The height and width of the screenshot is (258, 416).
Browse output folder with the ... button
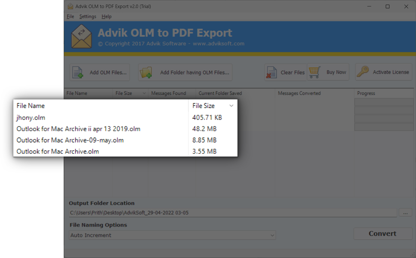(x=405, y=213)
